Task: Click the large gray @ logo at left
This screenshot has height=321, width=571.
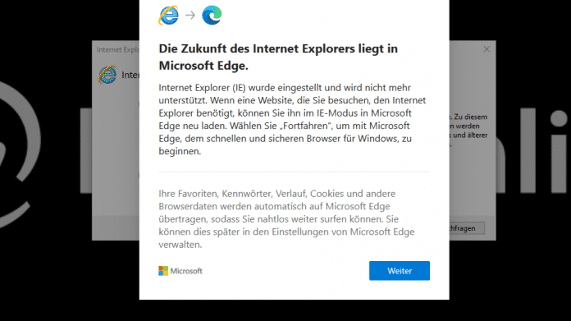Action: (20, 154)
